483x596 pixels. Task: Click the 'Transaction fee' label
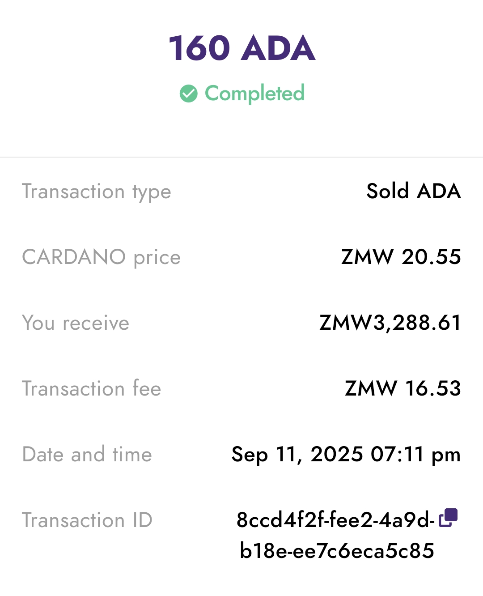(x=92, y=388)
